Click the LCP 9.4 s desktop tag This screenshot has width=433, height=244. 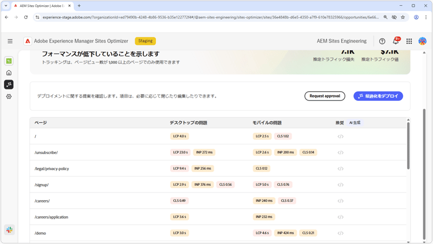pos(180,168)
